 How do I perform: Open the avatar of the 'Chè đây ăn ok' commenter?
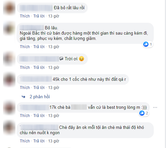pos(9,128)
